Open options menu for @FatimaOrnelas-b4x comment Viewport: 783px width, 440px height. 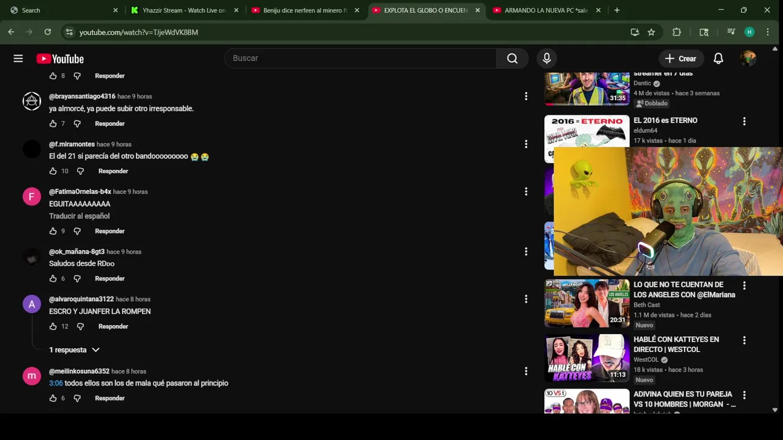click(x=525, y=192)
